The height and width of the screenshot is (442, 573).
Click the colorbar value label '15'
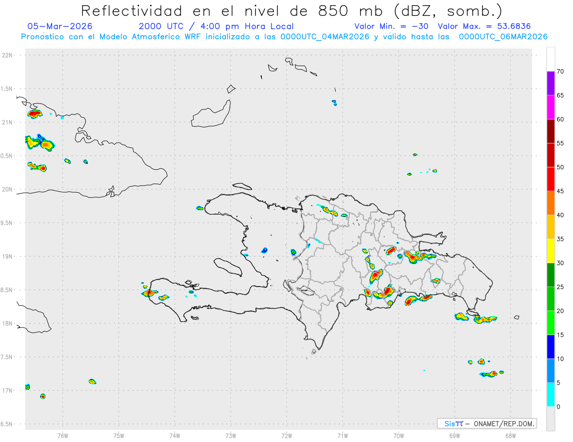click(560, 335)
